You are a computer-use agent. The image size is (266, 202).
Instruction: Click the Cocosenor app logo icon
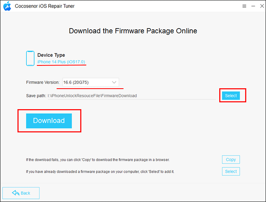point(7,6)
